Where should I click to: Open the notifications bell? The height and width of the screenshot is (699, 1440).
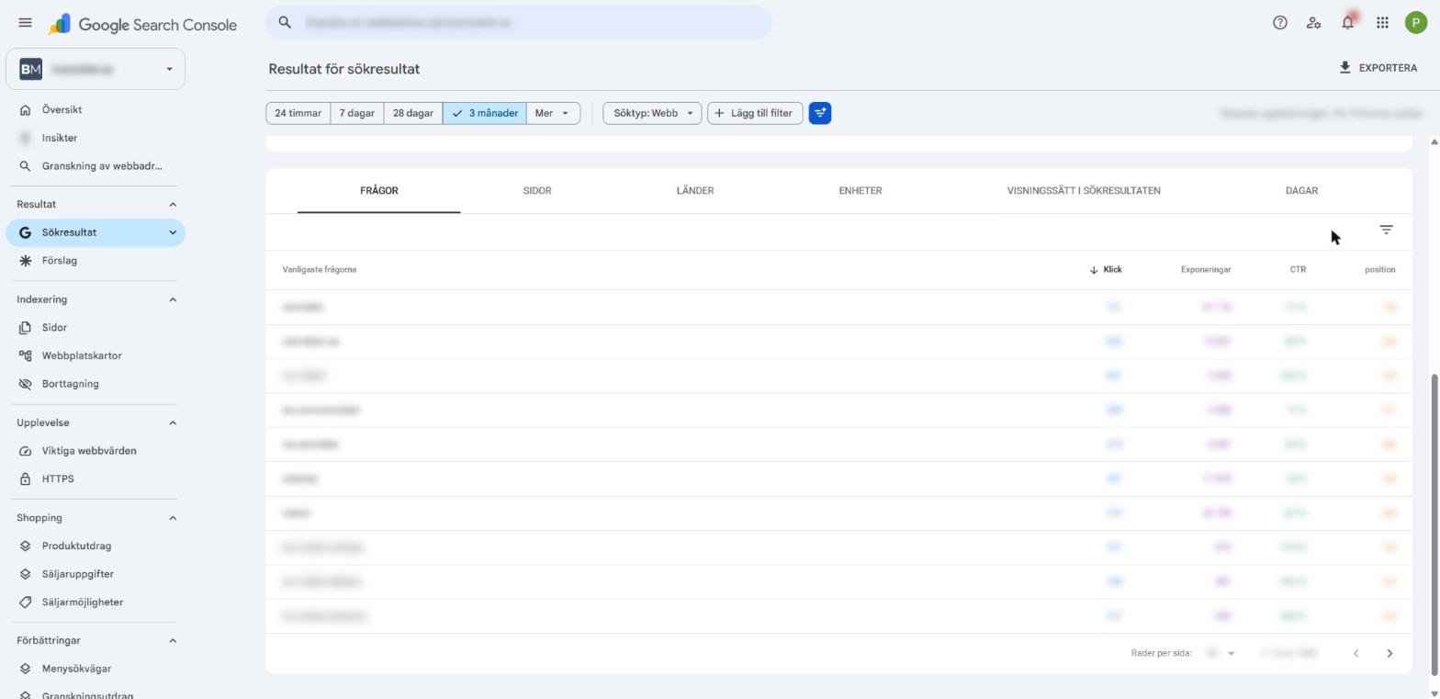1347,23
